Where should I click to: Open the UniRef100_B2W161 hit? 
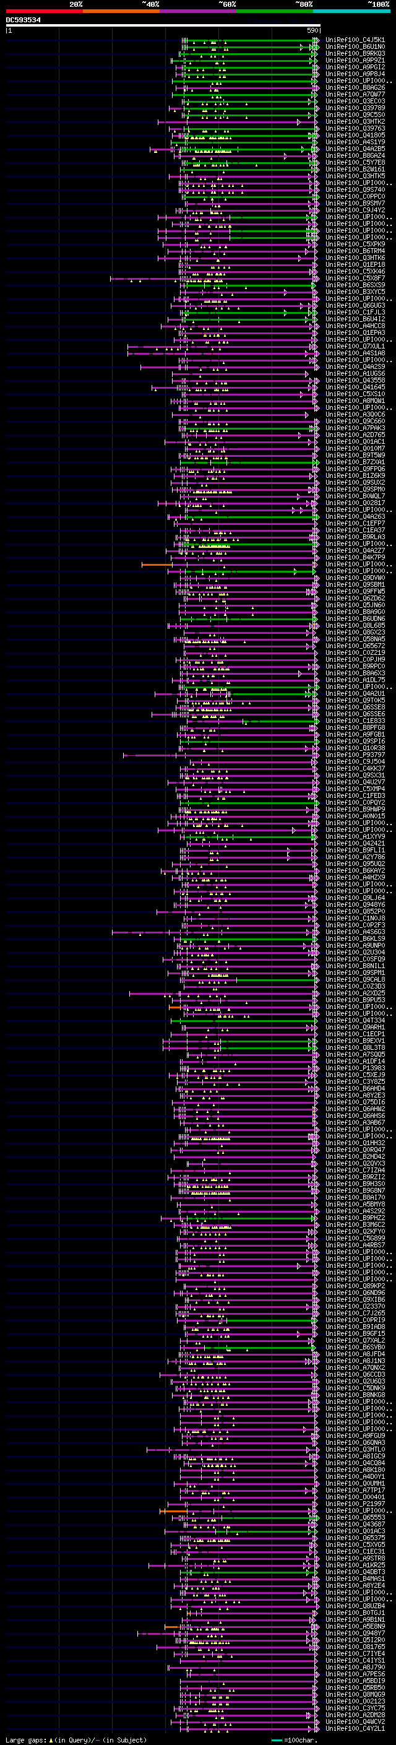355,170
